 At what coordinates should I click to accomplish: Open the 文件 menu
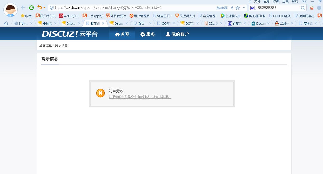[x=257, y=1]
